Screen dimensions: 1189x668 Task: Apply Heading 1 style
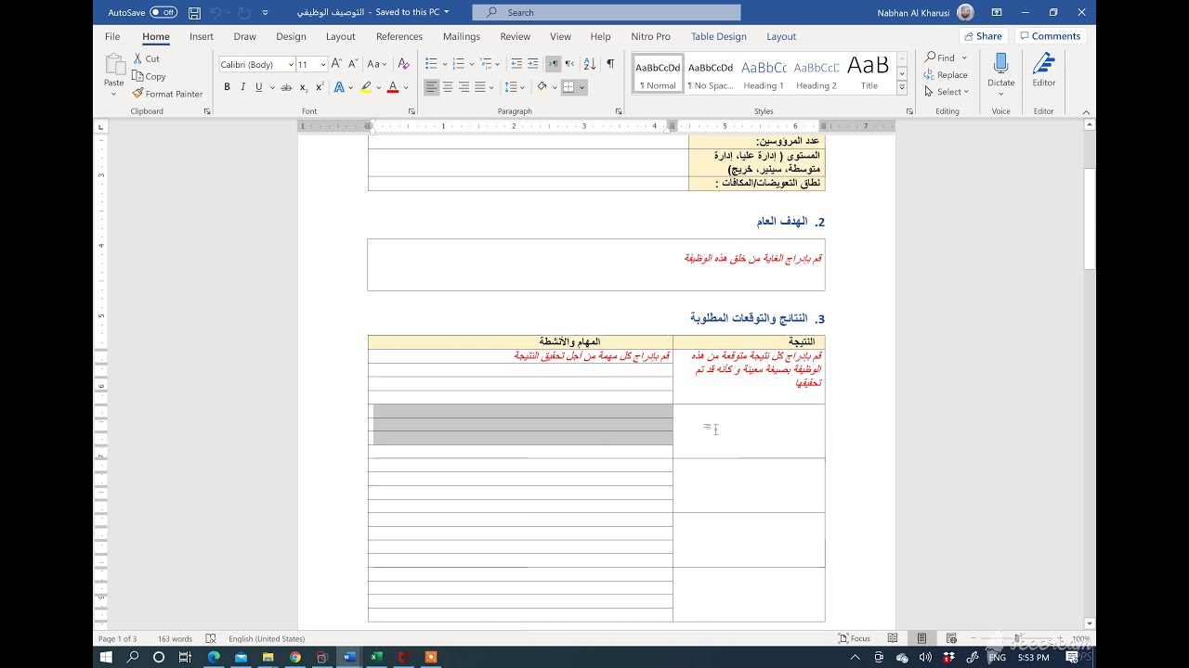pyautogui.click(x=764, y=73)
